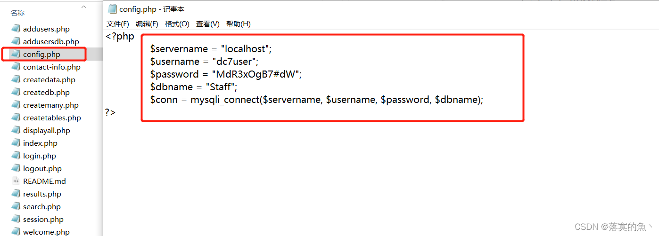Click the addusers.php file icon
The image size is (659, 236).
pos(16,29)
